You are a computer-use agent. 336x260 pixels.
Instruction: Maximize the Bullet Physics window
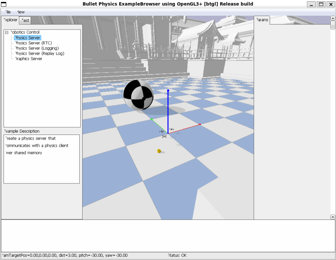pyautogui.click(x=321, y=4)
